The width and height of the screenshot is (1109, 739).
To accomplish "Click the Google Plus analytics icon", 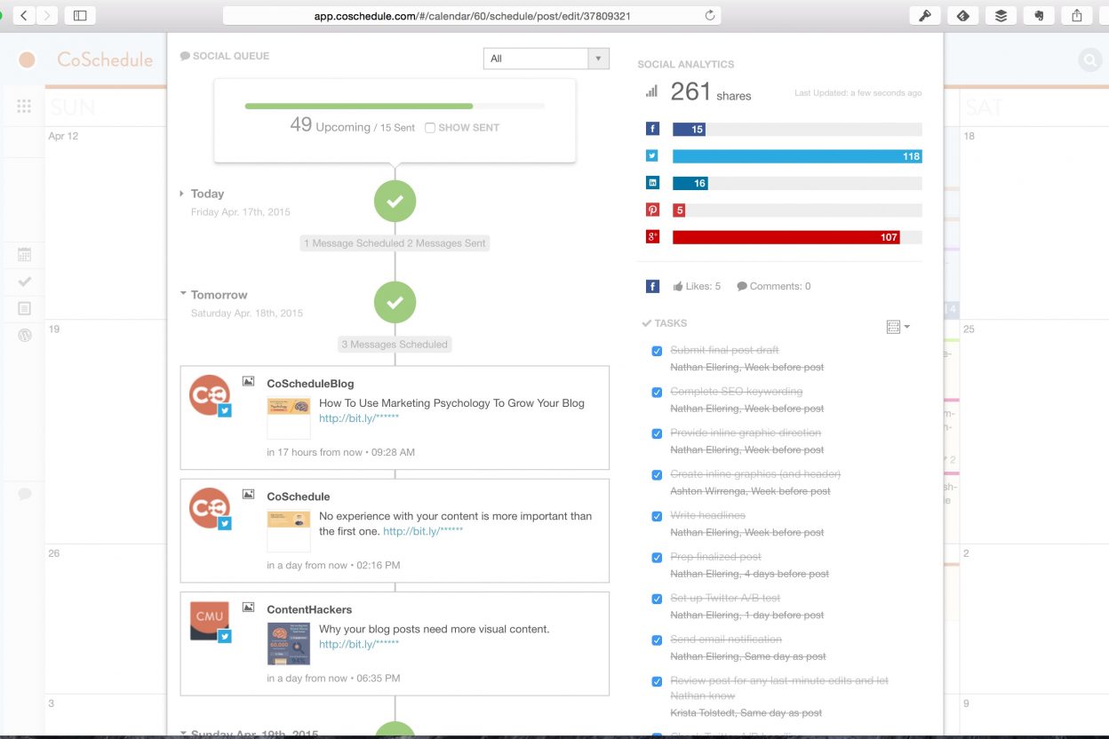I will pos(652,237).
